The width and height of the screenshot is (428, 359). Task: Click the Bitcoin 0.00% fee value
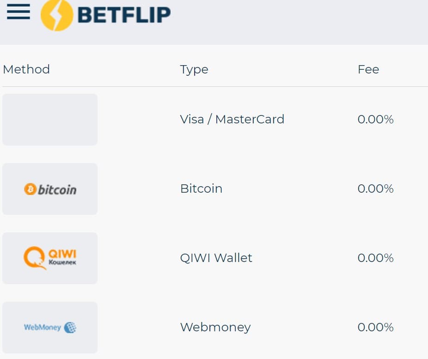[x=375, y=189]
